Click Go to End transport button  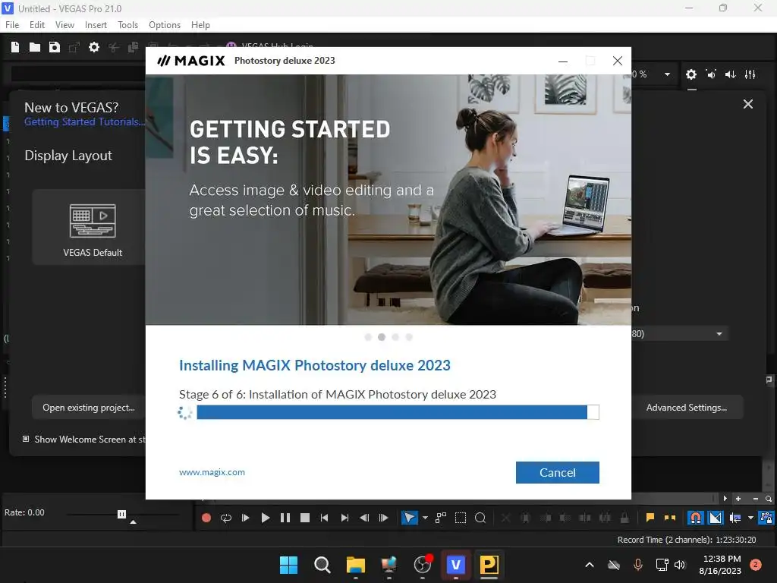tap(344, 518)
